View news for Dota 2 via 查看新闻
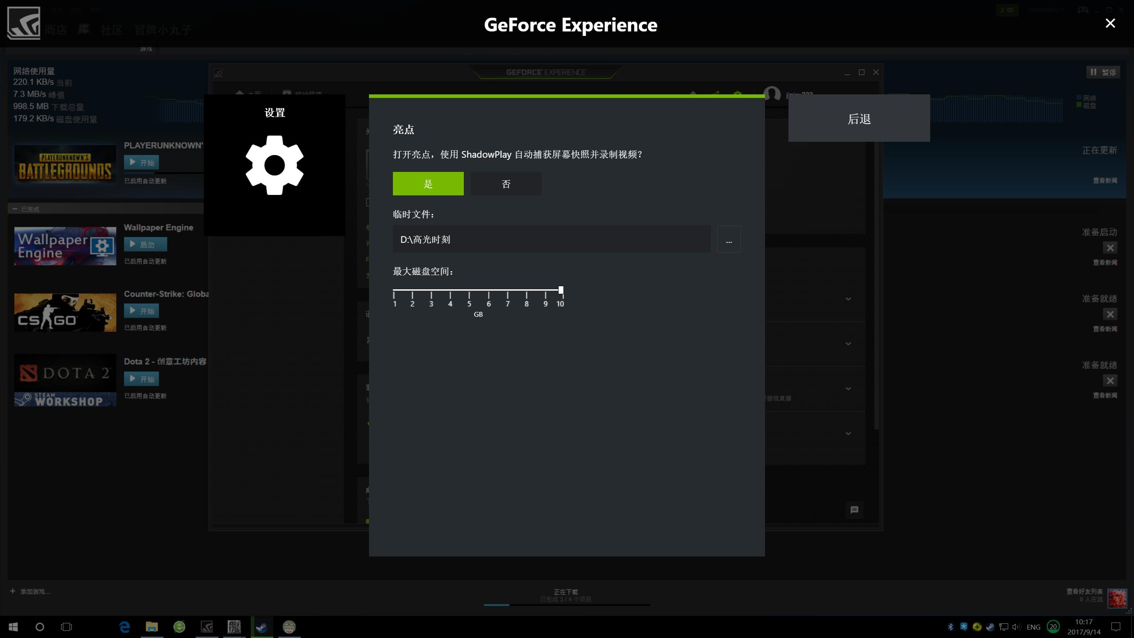Viewport: 1134px width, 638px height. point(1105,395)
